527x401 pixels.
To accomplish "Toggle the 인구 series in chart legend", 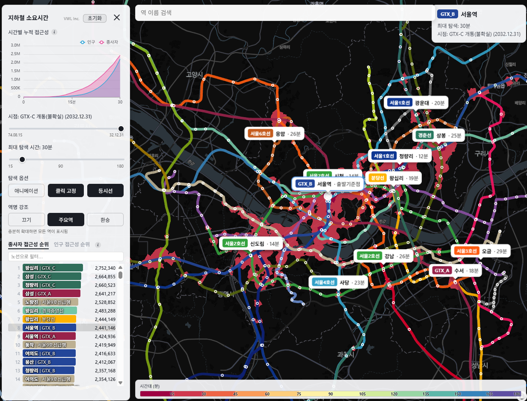I will [88, 42].
